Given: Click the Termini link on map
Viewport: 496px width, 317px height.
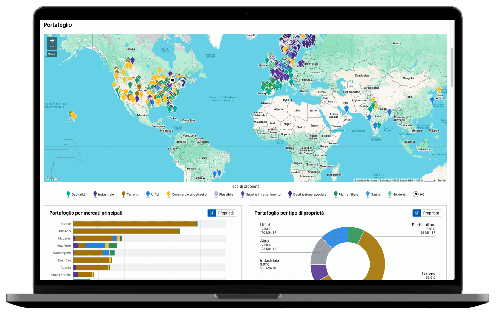Looking at the screenshot, I should click(x=442, y=180).
